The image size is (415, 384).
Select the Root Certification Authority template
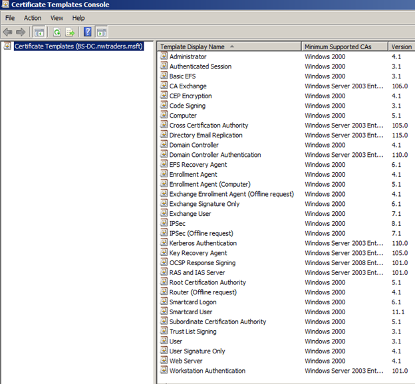tap(207, 282)
